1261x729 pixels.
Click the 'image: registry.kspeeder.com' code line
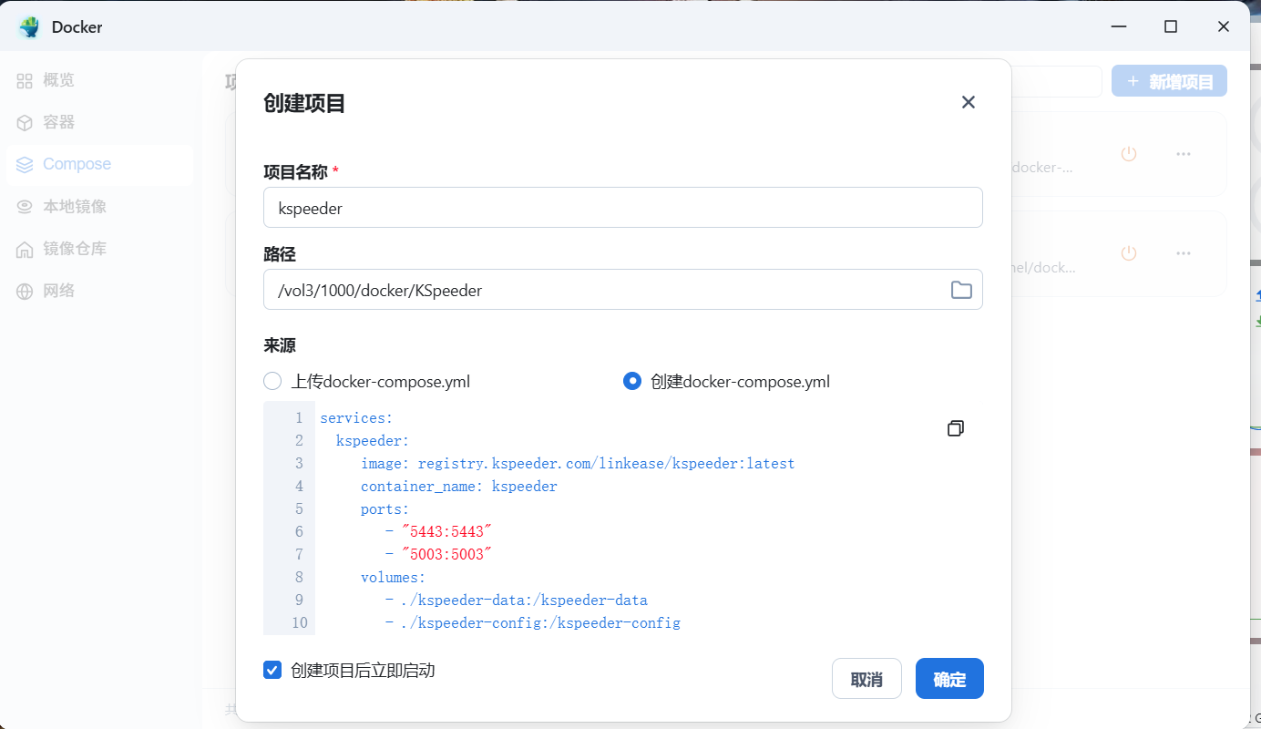(x=578, y=464)
